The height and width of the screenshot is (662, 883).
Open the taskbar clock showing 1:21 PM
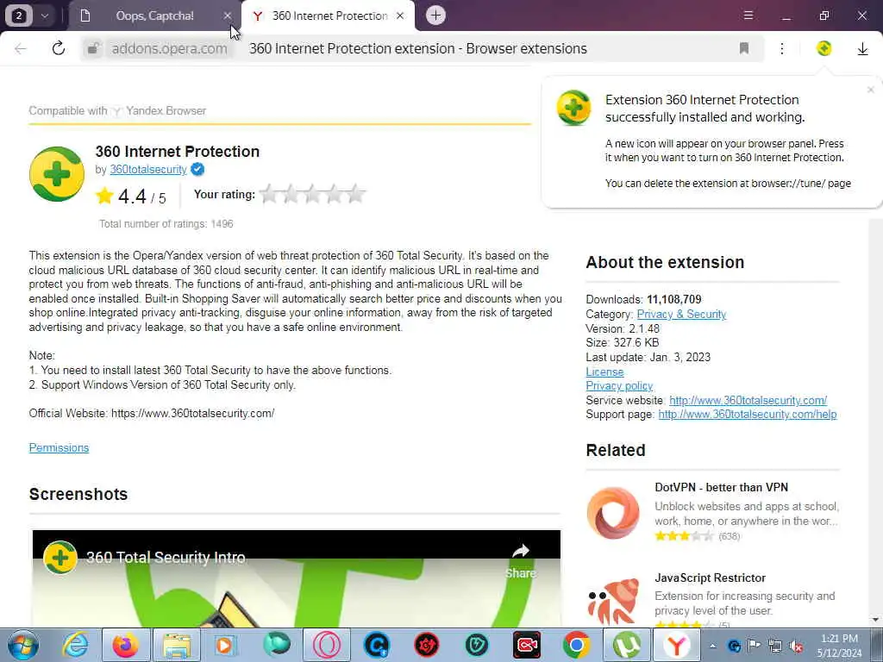click(x=839, y=646)
